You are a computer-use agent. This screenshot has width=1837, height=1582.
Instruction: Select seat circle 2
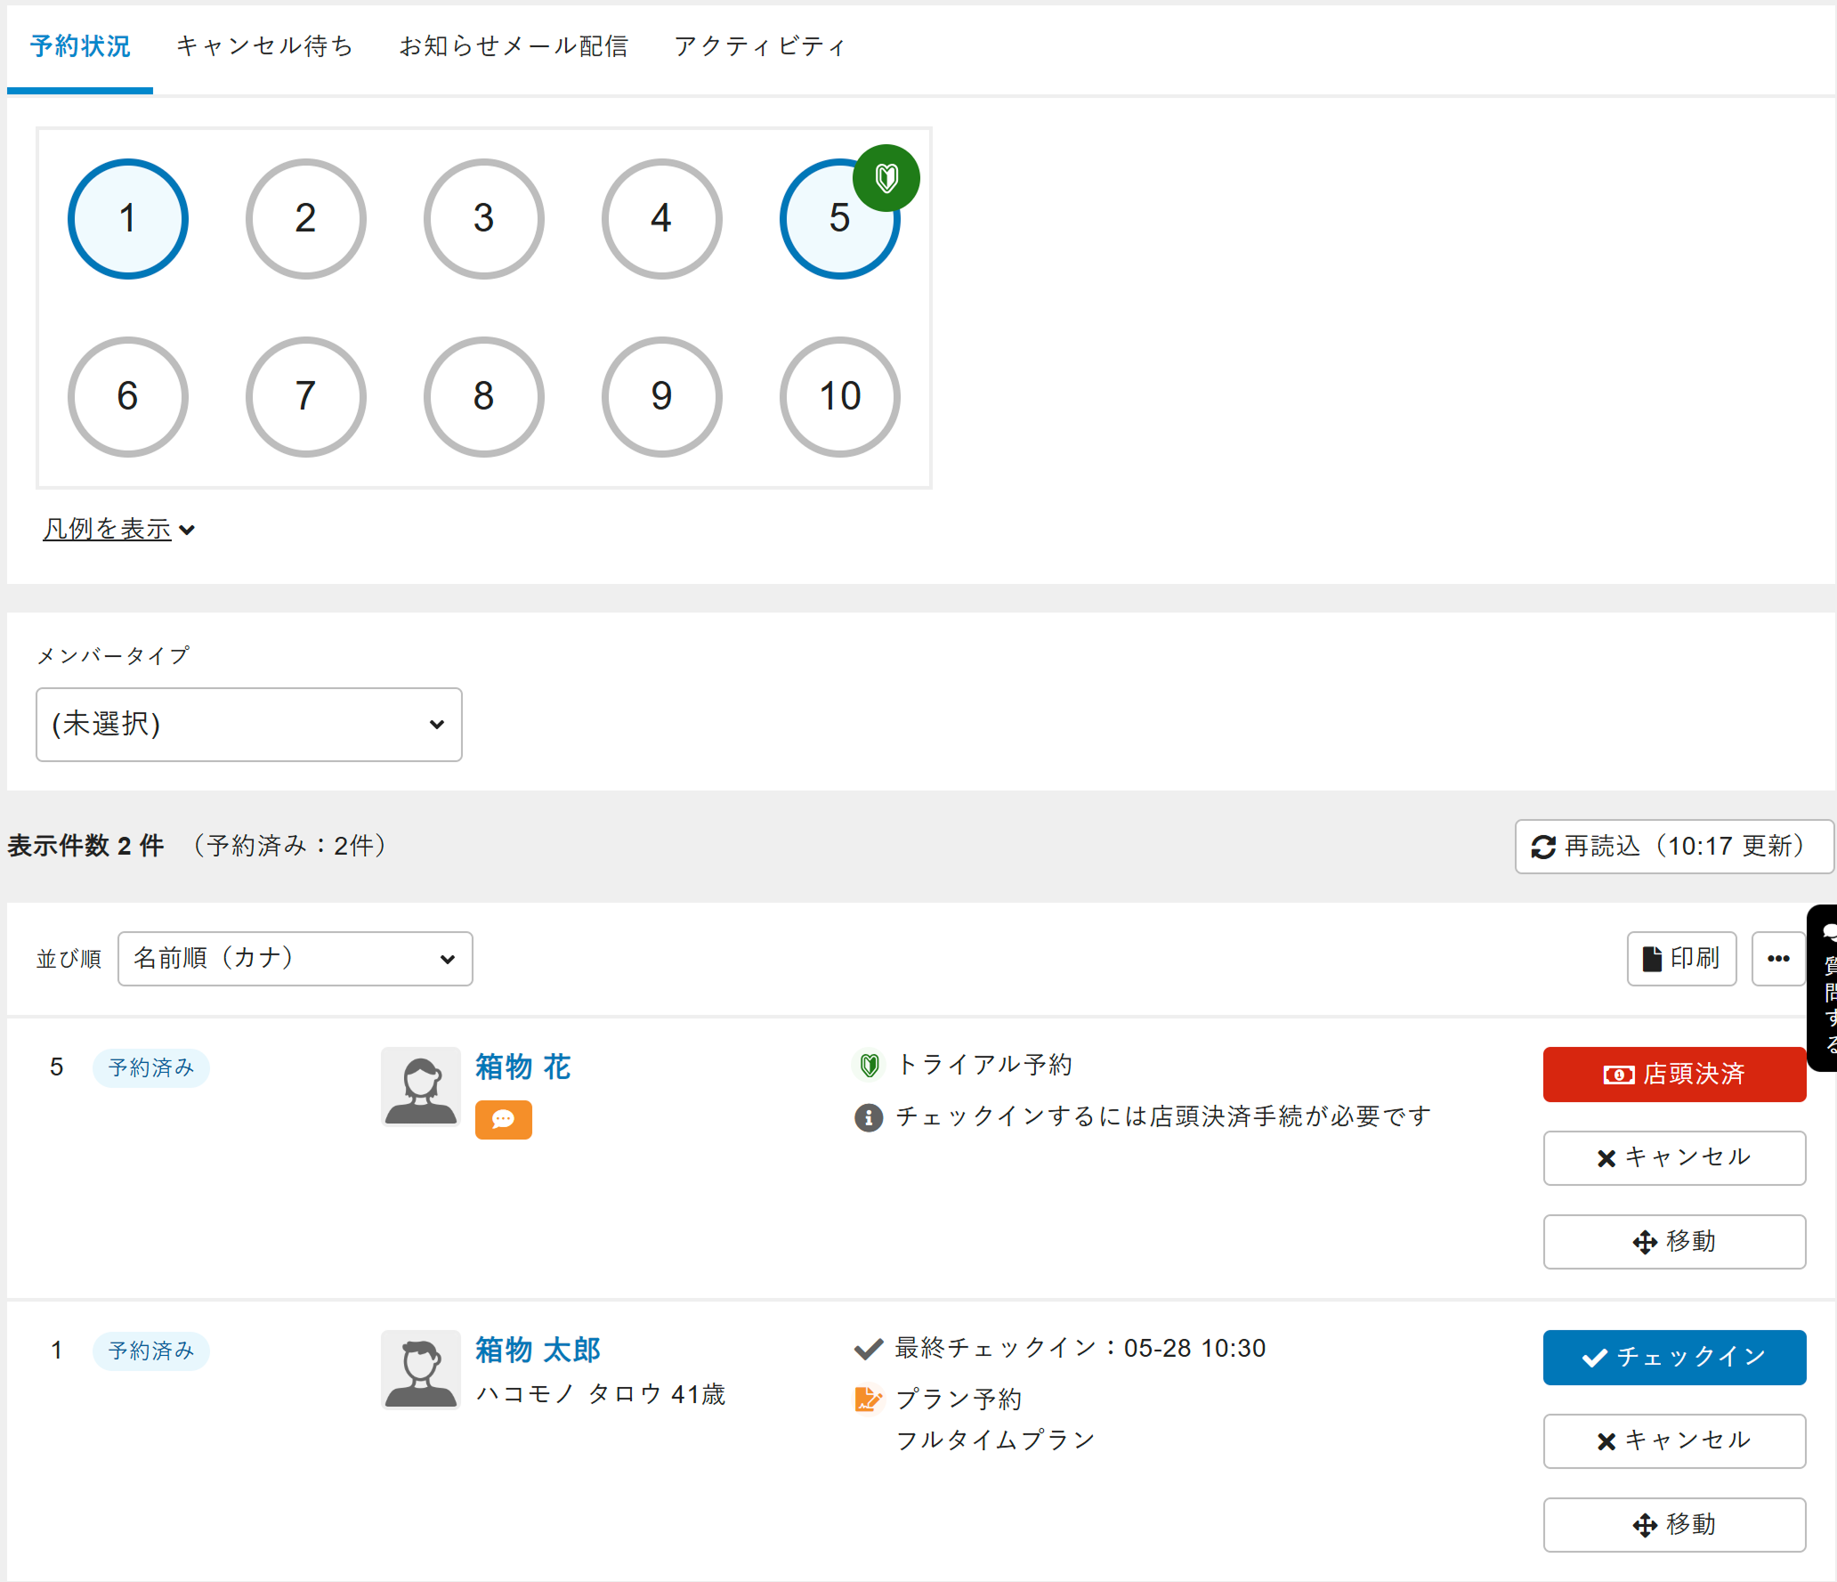pyautogui.click(x=306, y=219)
